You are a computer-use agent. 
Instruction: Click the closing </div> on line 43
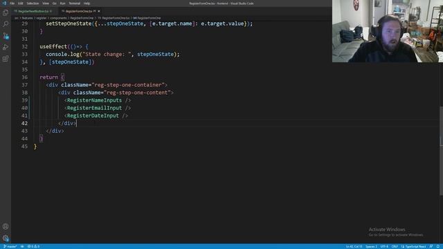pos(55,131)
